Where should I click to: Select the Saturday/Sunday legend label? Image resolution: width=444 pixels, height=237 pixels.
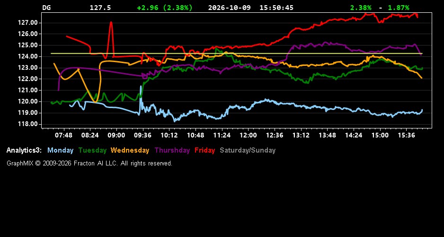coord(248,150)
